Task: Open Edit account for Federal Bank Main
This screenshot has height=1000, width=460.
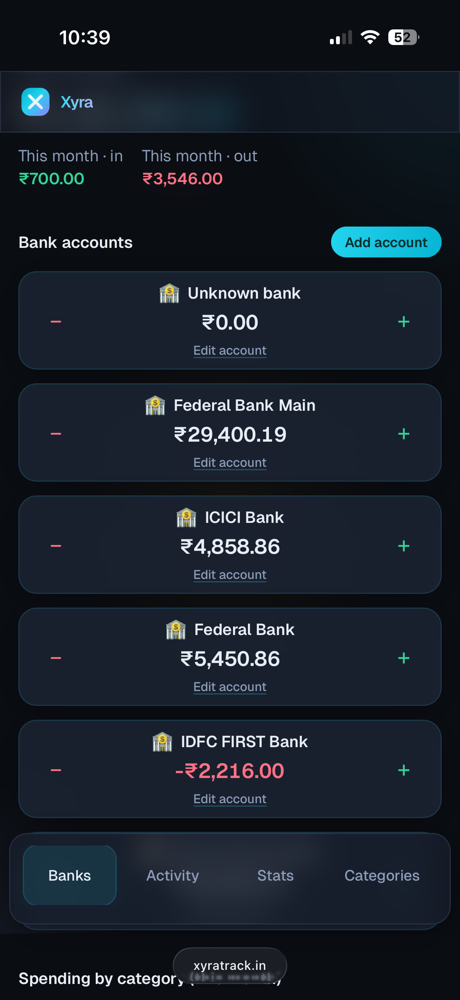Action: [230, 462]
